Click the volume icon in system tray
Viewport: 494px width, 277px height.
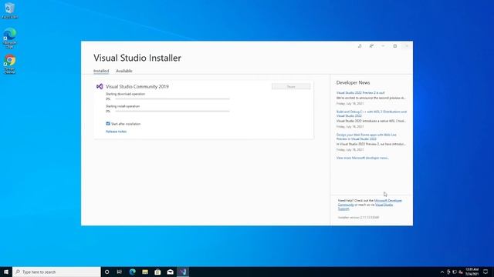tap(461, 272)
